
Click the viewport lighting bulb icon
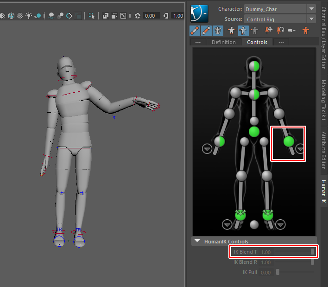pyautogui.click(x=29, y=16)
